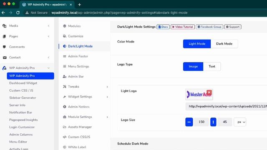The width and height of the screenshot is (267, 150).
Task: Close the WP Adminify Pro browser tab
Action: [71, 5]
